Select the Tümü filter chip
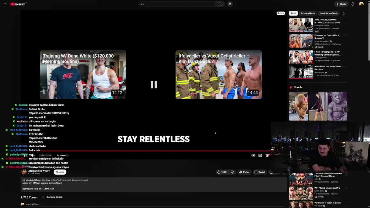370x208 pixels. tap(293, 13)
